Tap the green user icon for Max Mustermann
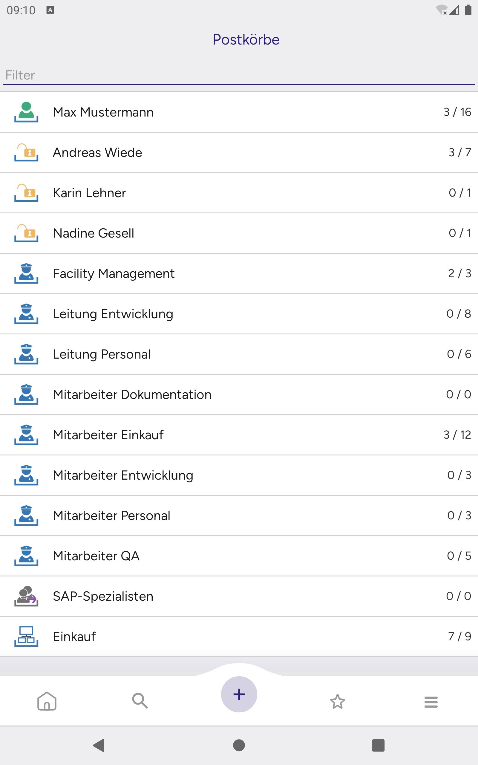Viewport: 478px width, 765px height. 26,112
